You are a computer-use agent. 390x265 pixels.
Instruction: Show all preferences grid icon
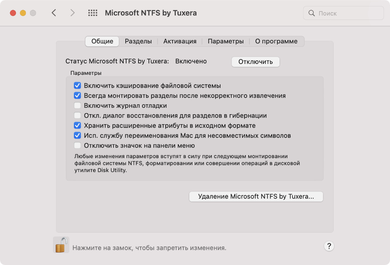(93, 13)
